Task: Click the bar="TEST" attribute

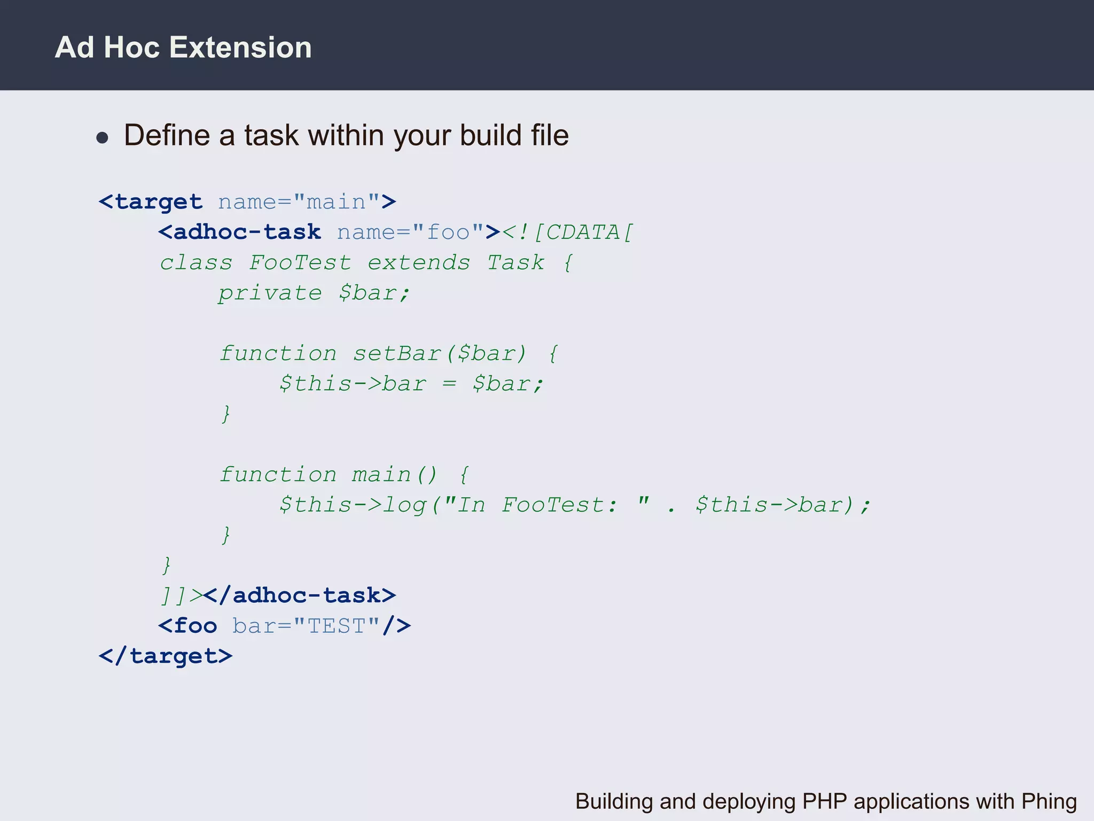Action: click(x=306, y=626)
